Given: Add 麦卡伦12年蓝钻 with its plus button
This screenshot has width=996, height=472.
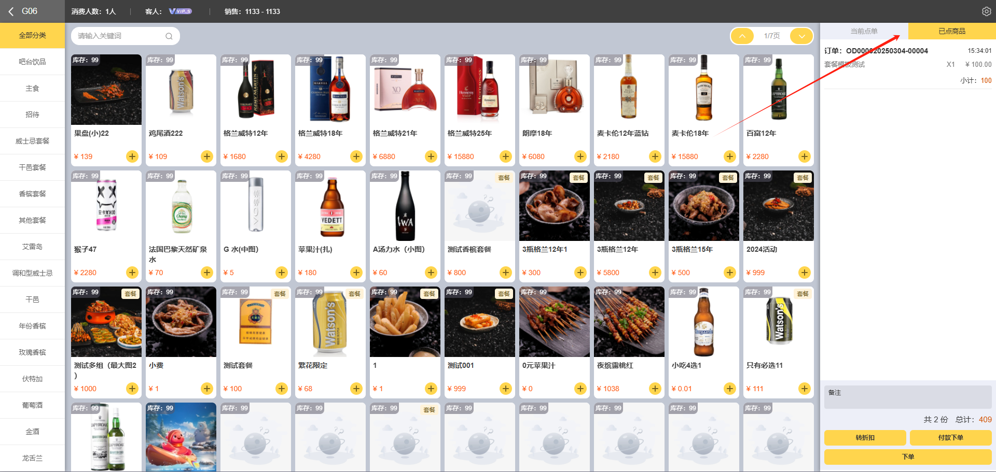Looking at the screenshot, I should click(655, 156).
